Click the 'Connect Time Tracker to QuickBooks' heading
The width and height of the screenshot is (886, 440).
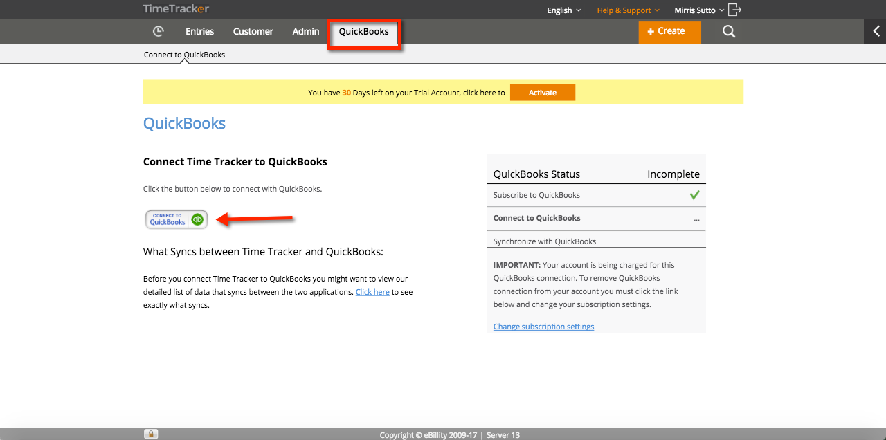click(235, 162)
